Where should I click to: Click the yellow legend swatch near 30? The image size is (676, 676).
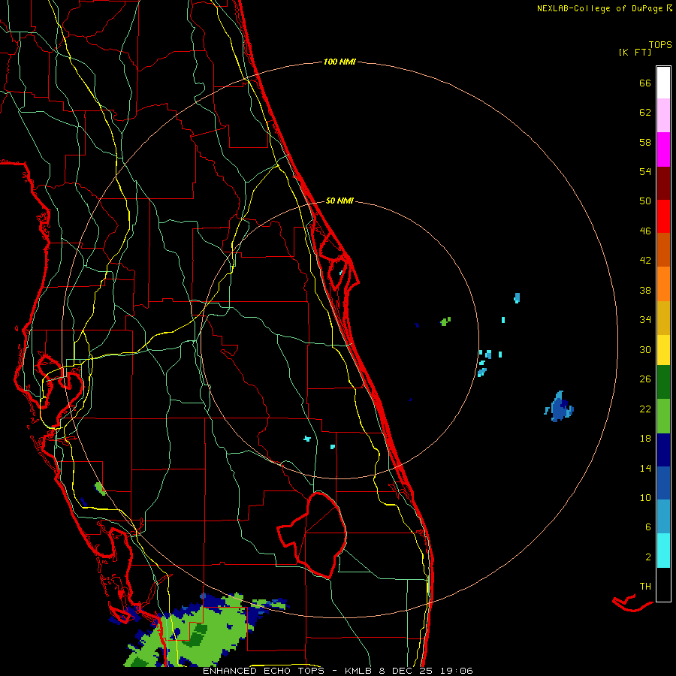pos(663,350)
